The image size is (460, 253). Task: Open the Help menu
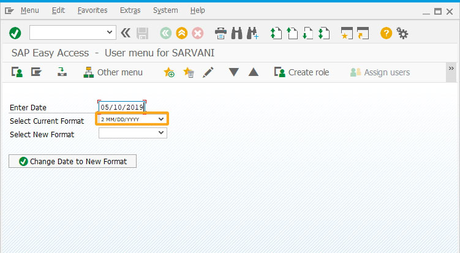tap(198, 10)
